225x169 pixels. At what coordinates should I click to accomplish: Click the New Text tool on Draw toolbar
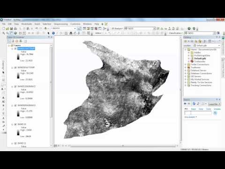coord(2,89)
